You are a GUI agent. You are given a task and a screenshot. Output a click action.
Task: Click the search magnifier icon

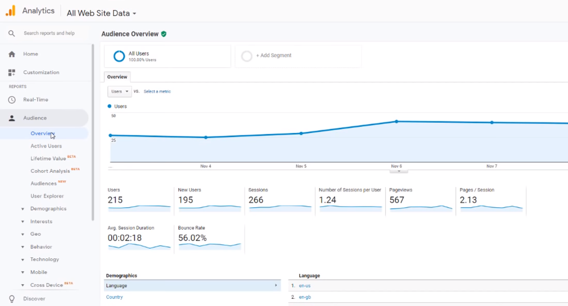point(12,33)
